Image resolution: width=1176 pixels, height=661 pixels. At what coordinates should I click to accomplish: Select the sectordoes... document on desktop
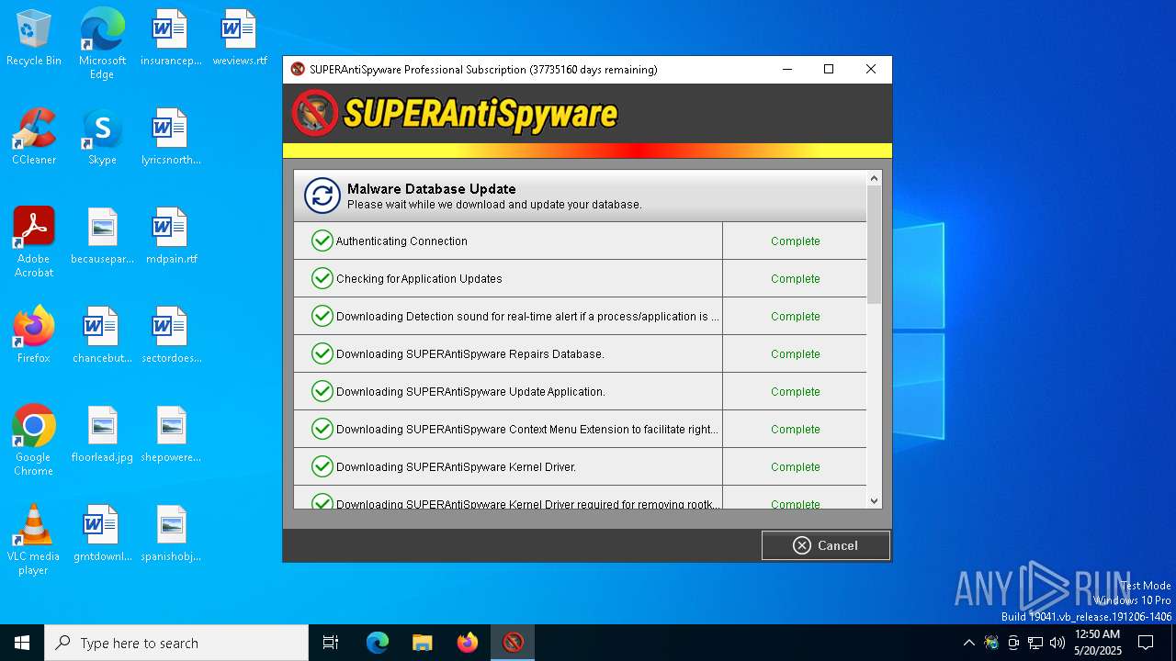click(171, 335)
